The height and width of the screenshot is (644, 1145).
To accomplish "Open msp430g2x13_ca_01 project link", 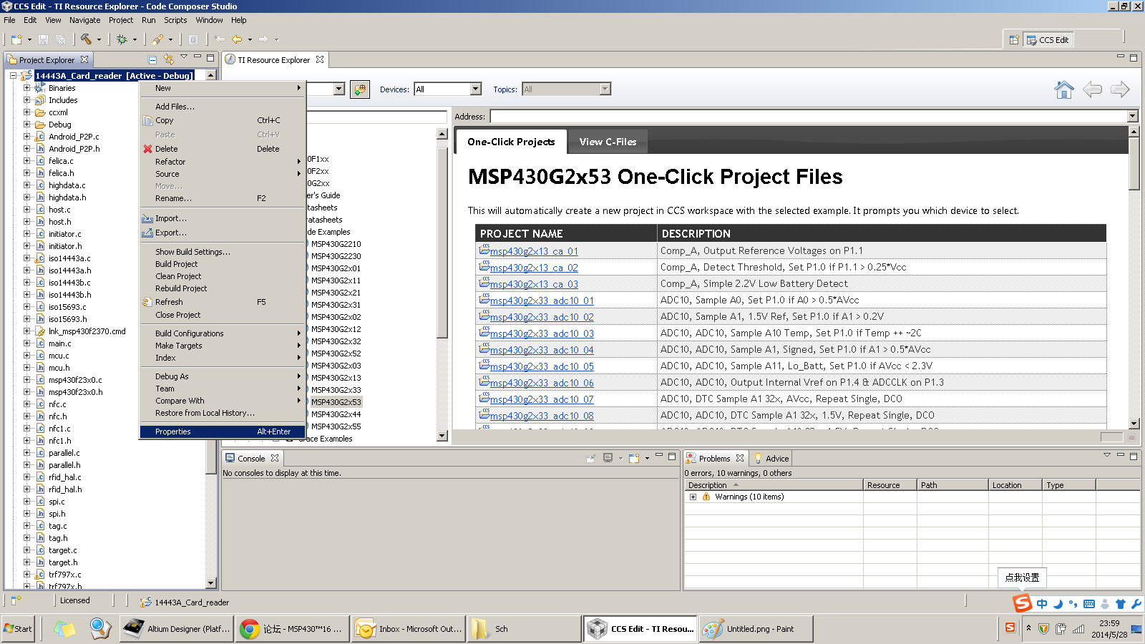I will (x=534, y=251).
